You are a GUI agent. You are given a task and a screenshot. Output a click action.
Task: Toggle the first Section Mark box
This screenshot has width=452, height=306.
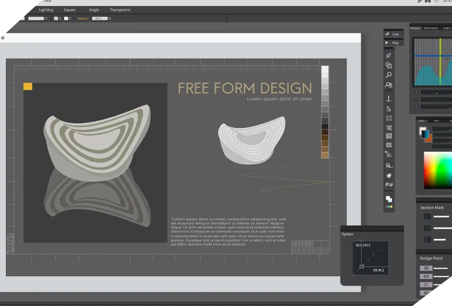click(427, 216)
